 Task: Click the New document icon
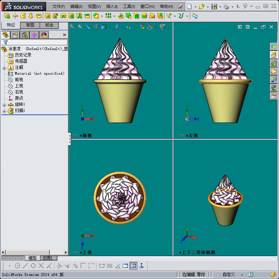[x=189, y=7]
